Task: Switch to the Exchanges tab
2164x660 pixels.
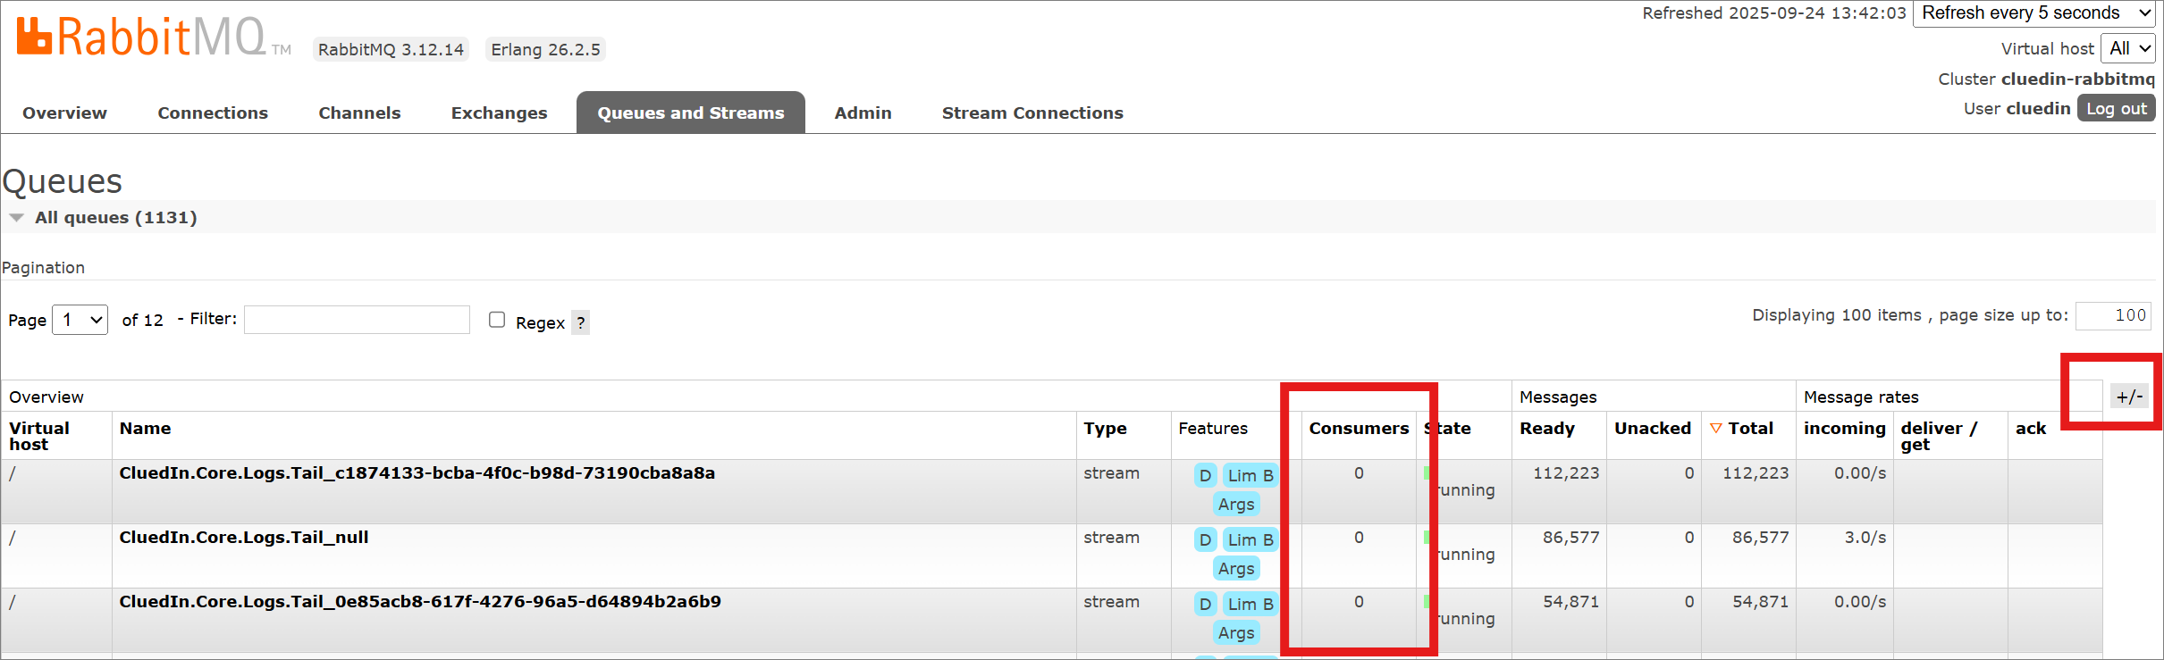Action: pos(499,113)
